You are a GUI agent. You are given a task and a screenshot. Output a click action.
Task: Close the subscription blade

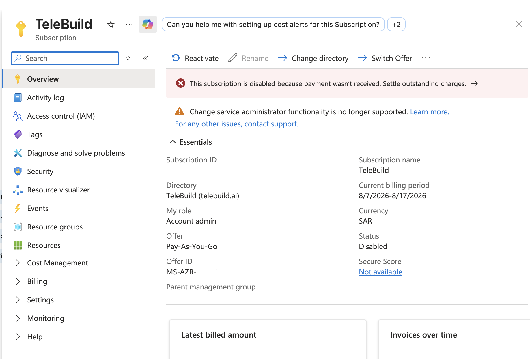(x=519, y=24)
